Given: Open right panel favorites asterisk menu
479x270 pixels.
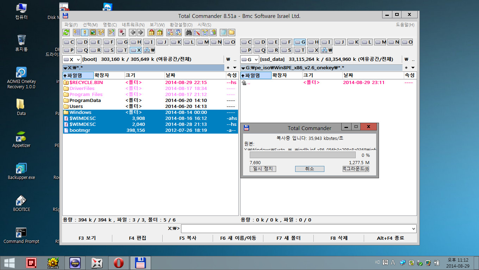Looking at the screenshot, I should tap(406, 67).
